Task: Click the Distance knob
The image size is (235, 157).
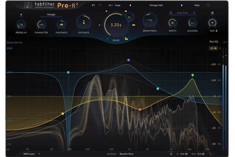Action: click(x=84, y=22)
